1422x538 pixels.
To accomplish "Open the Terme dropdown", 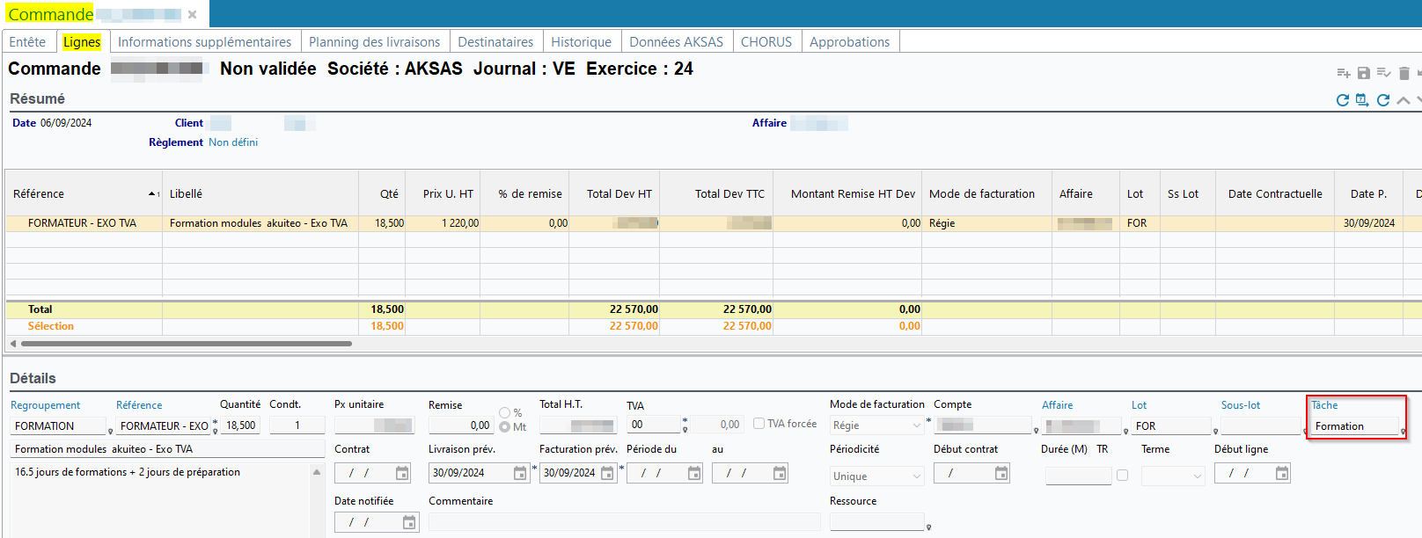I will click(1197, 476).
